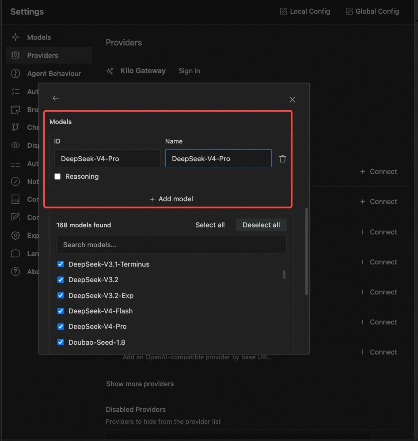Click Show more providers
418x441 pixels.
140,384
